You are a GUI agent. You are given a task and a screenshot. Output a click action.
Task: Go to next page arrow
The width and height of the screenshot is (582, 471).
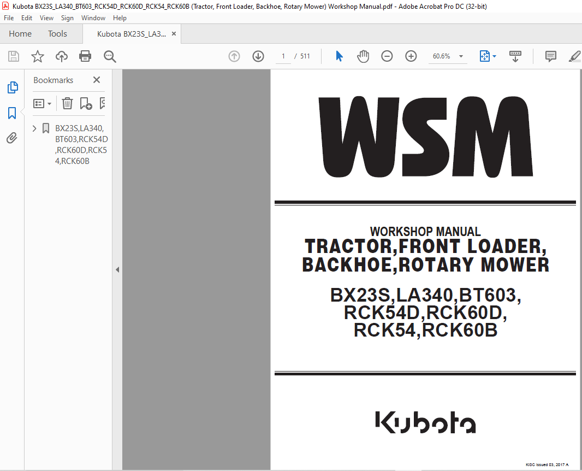[x=258, y=56]
